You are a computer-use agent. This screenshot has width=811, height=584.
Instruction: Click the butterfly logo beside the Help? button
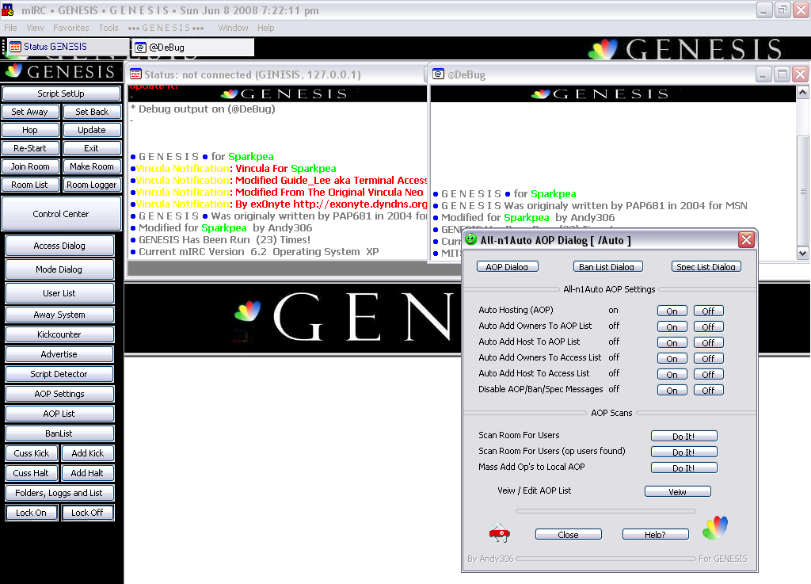click(715, 528)
